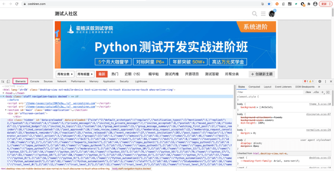Select the 所有分类 tab in the nav bar
Screen dimensions: 334x171
(x=232, y=74)
